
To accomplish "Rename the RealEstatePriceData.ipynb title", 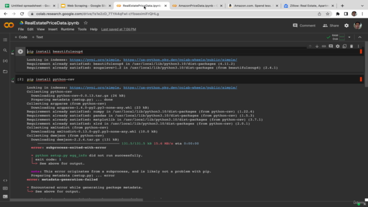I will pos(52,23).
